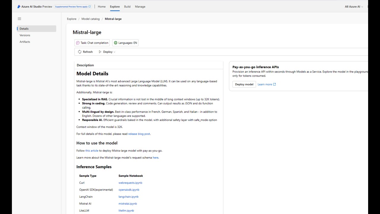Image resolution: width=380 pixels, height=214 pixels.
Task: Click the chat completion task icon
Action: point(78,43)
